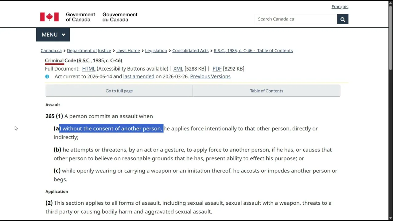Viewport: 393px width, 221px height.
Task: View Previous Versions link
Action: [210, 76]
